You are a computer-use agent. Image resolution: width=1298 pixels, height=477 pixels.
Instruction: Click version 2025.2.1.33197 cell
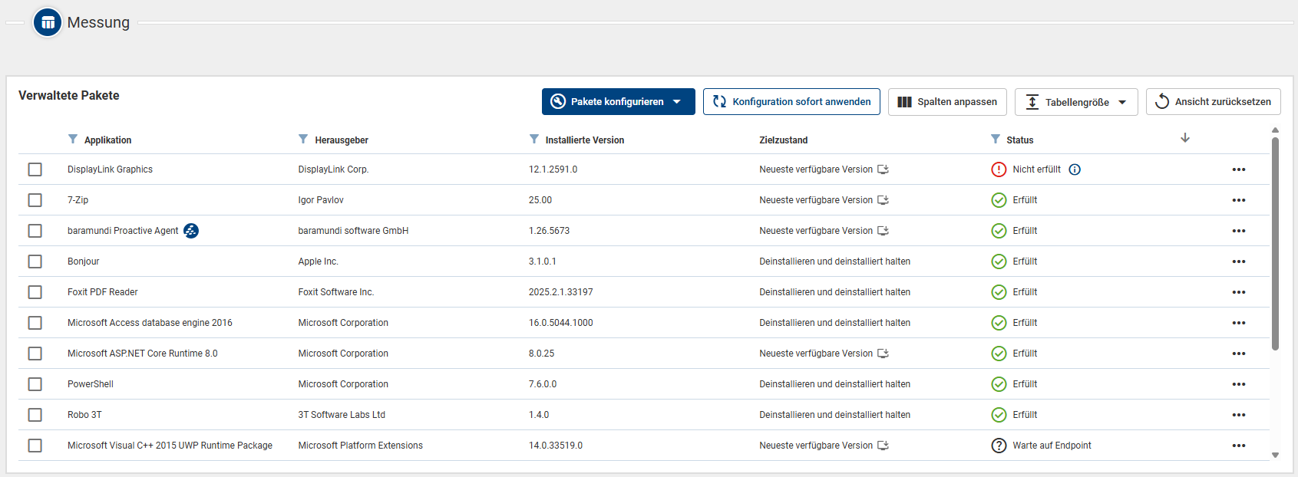pos(560,292)
